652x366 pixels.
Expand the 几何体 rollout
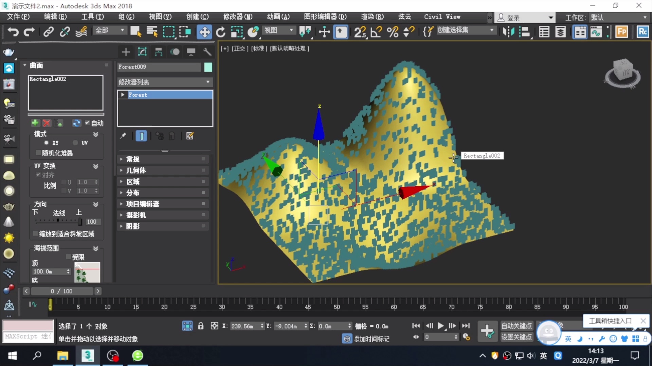(x=136, y=170)
